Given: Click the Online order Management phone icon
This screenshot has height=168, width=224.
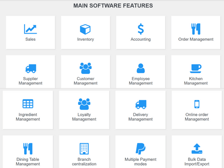Looking at the screenshot, I should point(197,104).
